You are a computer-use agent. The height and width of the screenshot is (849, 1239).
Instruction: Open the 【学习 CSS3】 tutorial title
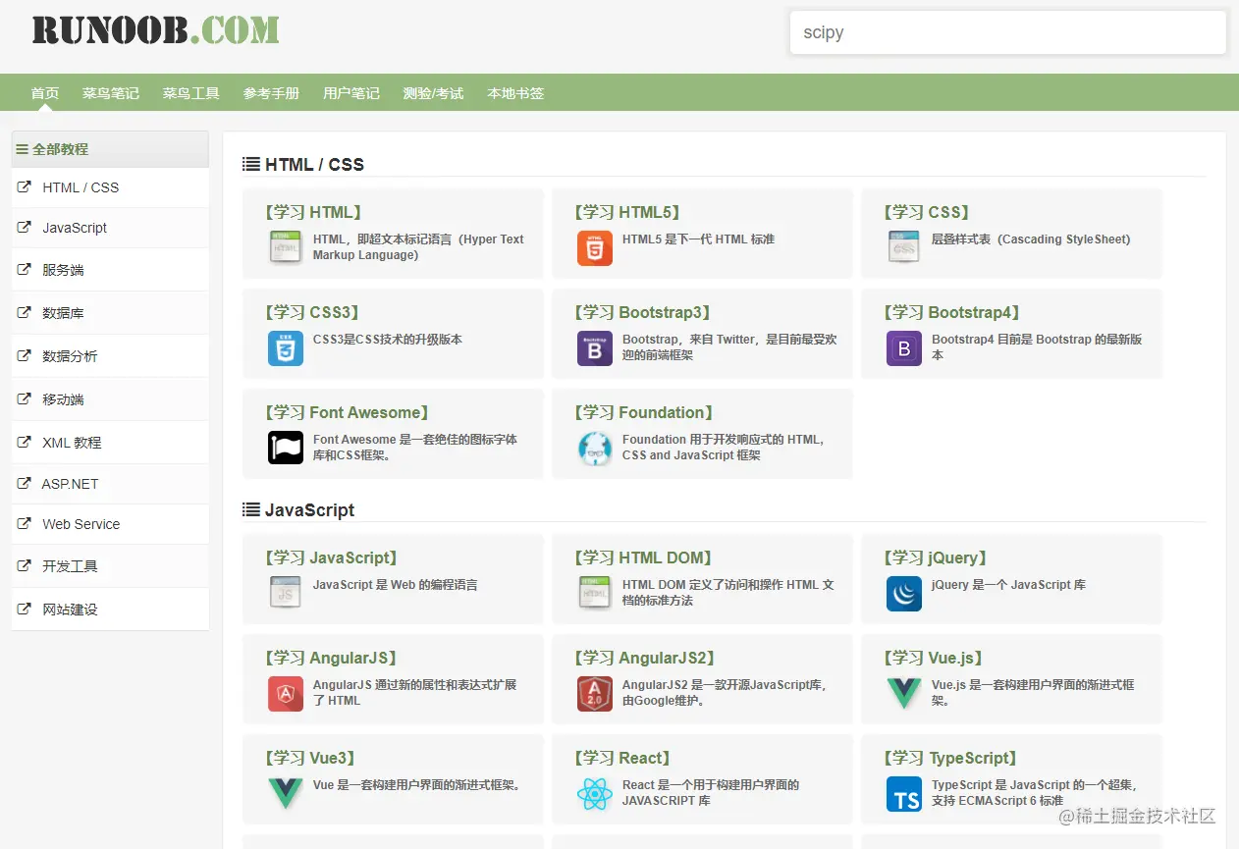(312, 312)
